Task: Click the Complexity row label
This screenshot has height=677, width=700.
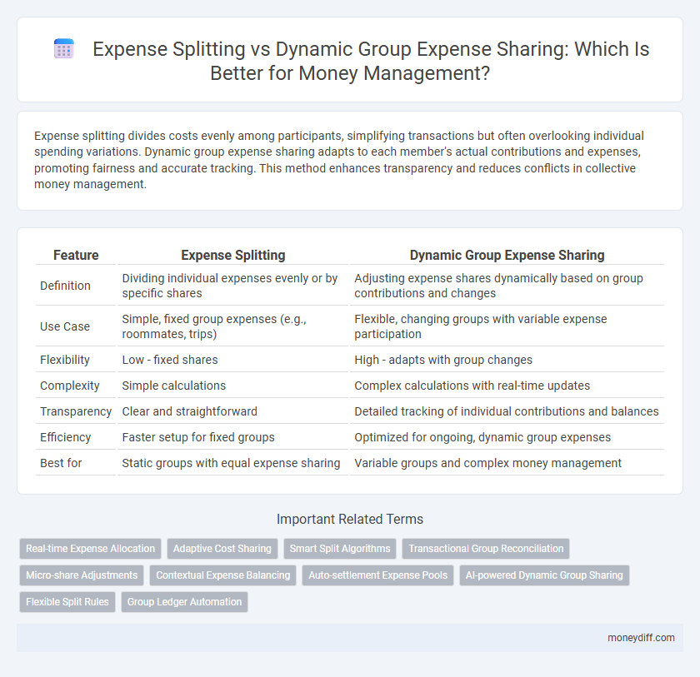Action: [70, 386]
